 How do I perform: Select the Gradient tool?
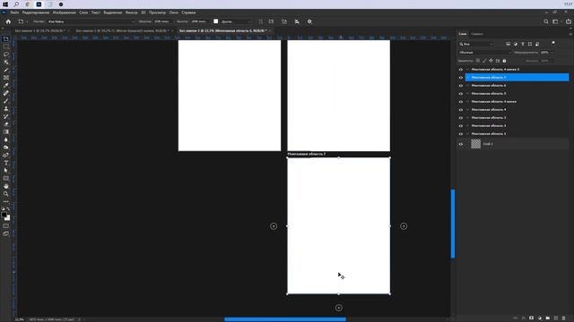(x=6, y=131)
